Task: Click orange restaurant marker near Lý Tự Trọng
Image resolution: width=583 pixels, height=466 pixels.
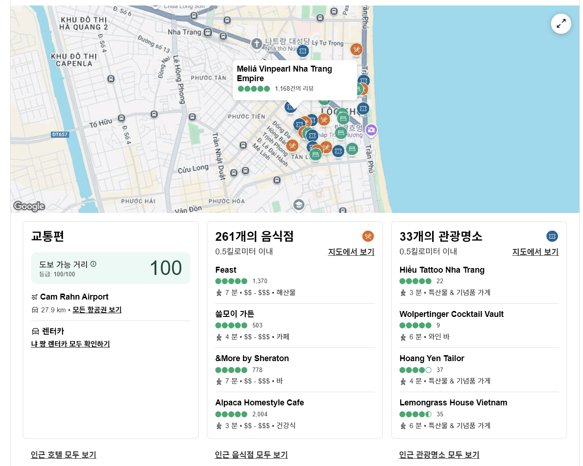Action: 356,49
